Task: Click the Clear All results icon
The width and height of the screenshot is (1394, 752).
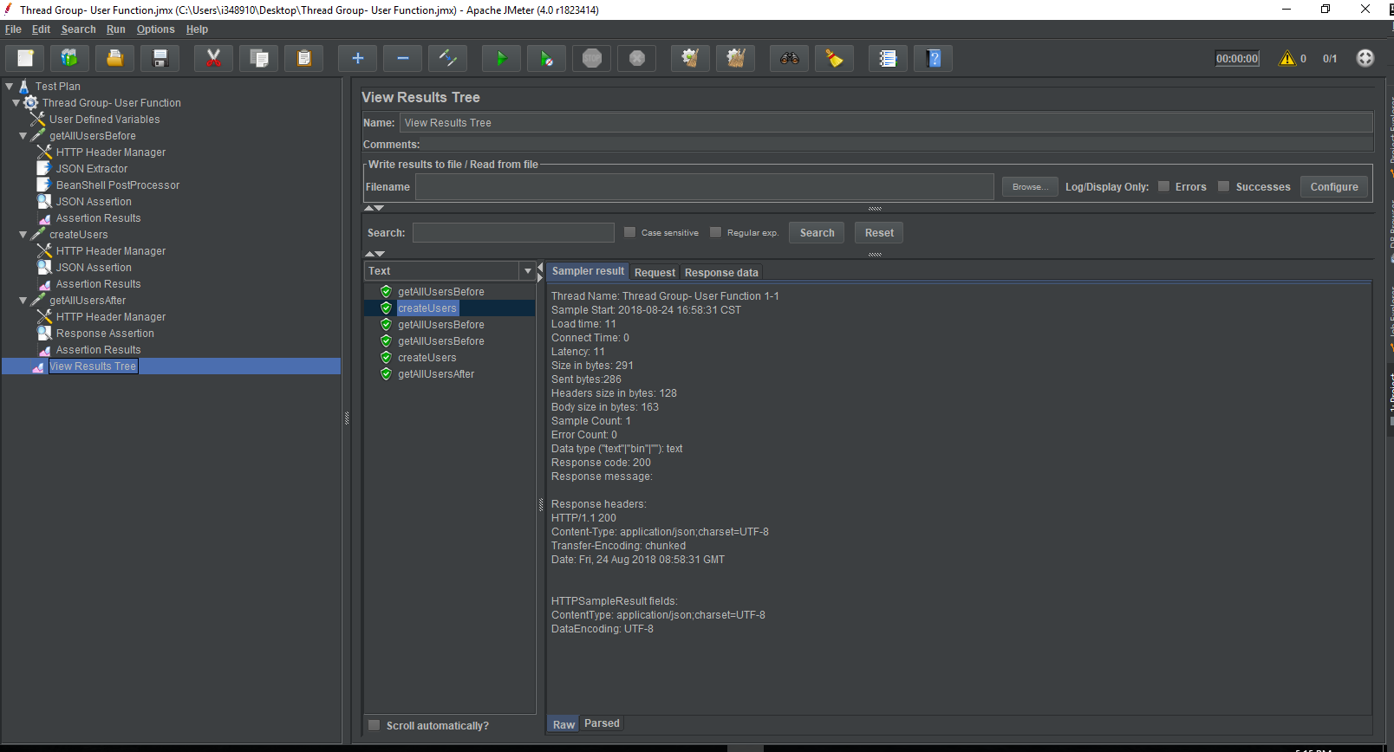Action: click(x=735, y=58)
